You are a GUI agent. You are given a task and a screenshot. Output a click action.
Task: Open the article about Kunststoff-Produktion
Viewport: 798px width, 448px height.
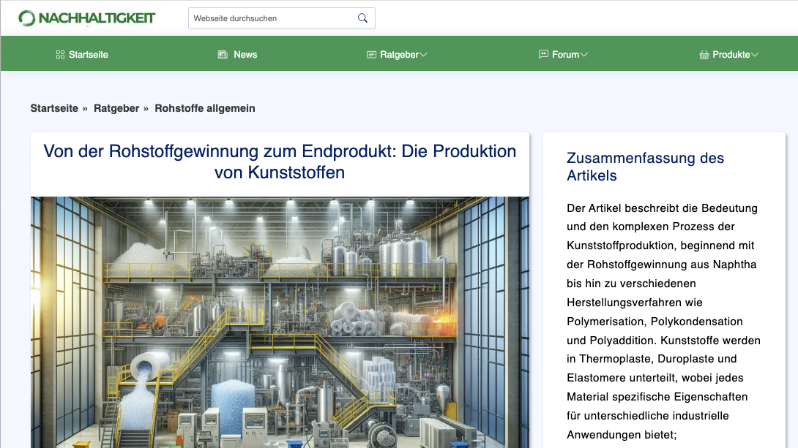point(280,162)
